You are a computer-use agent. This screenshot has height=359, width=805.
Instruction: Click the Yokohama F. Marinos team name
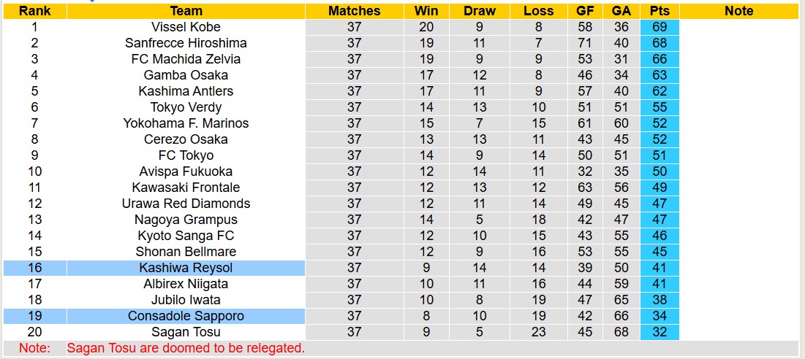(x=186, y=123)
